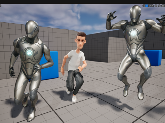Activate the Select mode arrow tool
This screenshot has width=165, height=123.
coord(144,6)
